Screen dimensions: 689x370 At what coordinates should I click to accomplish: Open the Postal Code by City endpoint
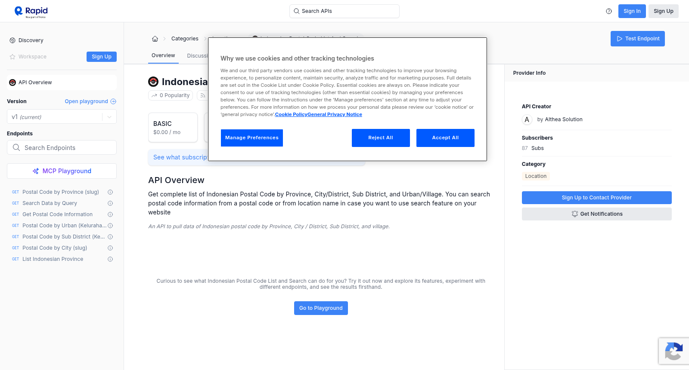pos(55,248)
